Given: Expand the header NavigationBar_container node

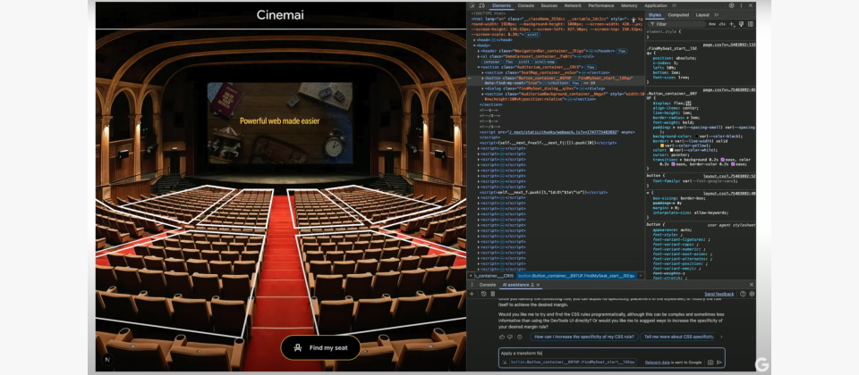Looking at the screenshot, I should 479,51.
